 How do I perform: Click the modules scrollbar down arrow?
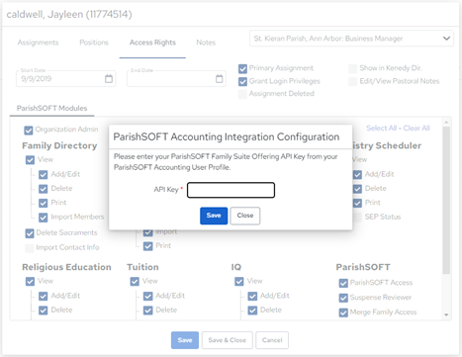[x=446, y=314]
